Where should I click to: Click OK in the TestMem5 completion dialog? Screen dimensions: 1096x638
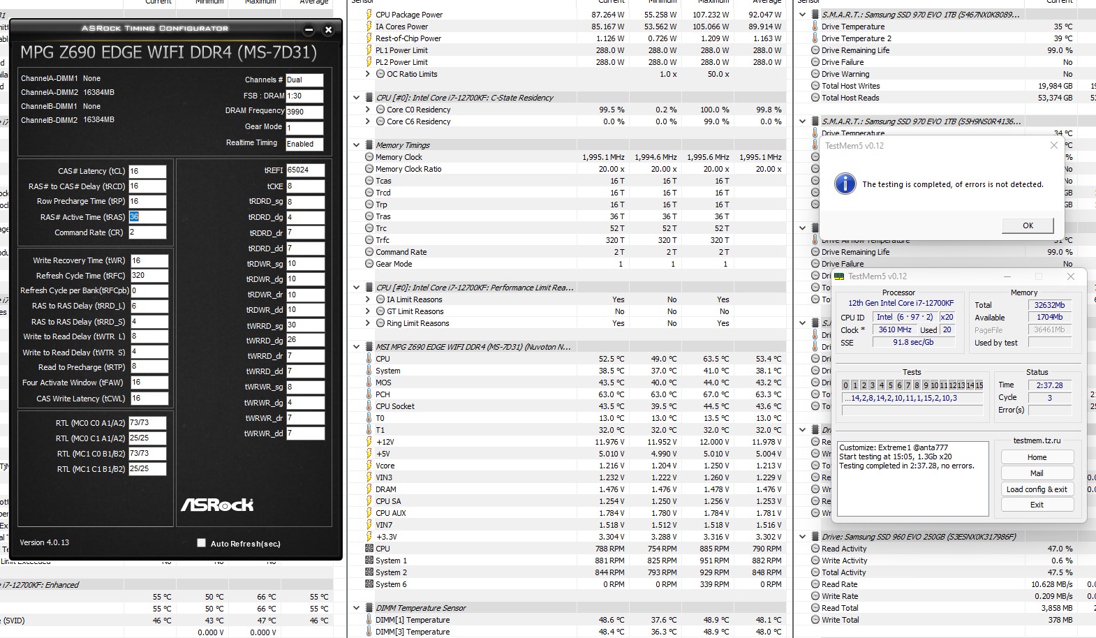pyautogui.click(x=1028, y=225)
